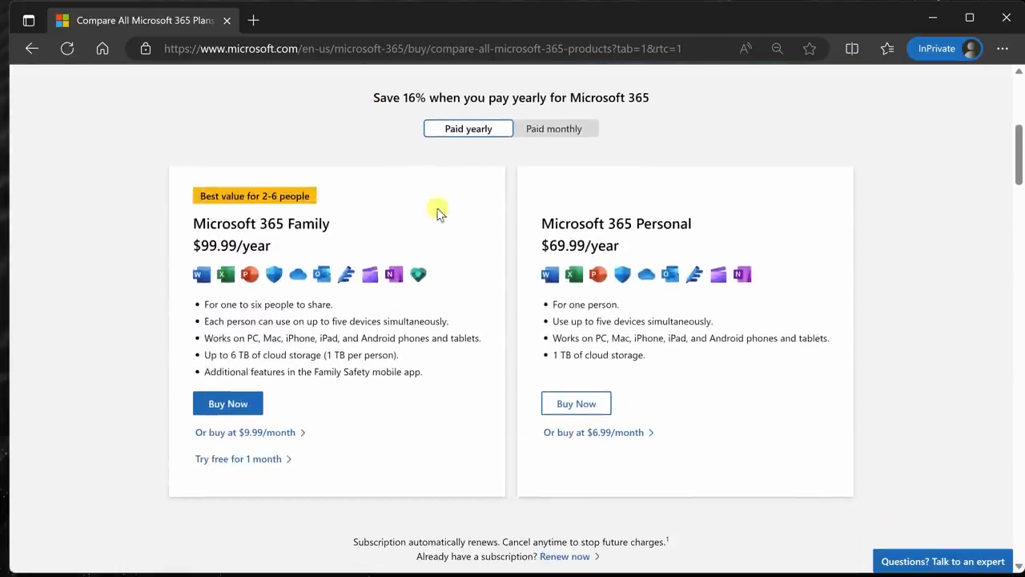1025x577 pixels.
Task: Open Questions? Talk to an expert chat
Action: (943, 562)
